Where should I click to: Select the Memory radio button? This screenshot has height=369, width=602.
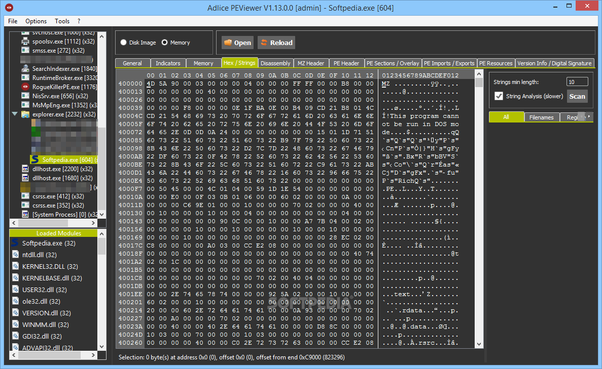point(165,43)
